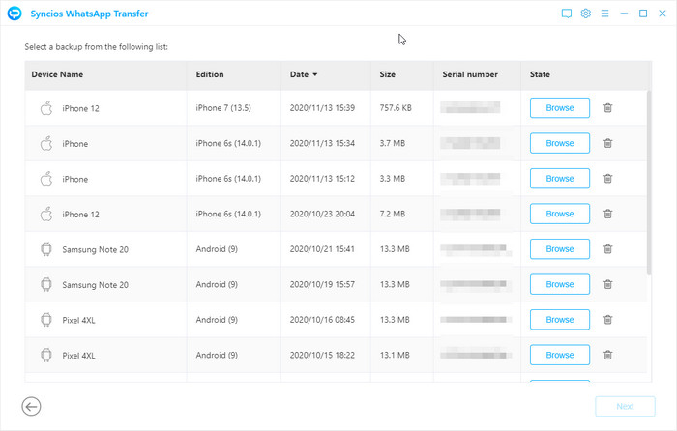Click the Android icon of the 13.1 MB backup
Viewport: 677px width, 431px height.
(46, 355)
